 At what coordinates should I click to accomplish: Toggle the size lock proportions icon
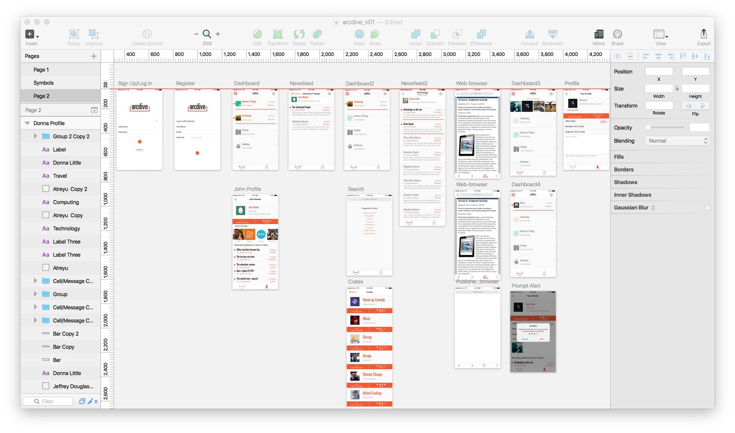point(677,88)
